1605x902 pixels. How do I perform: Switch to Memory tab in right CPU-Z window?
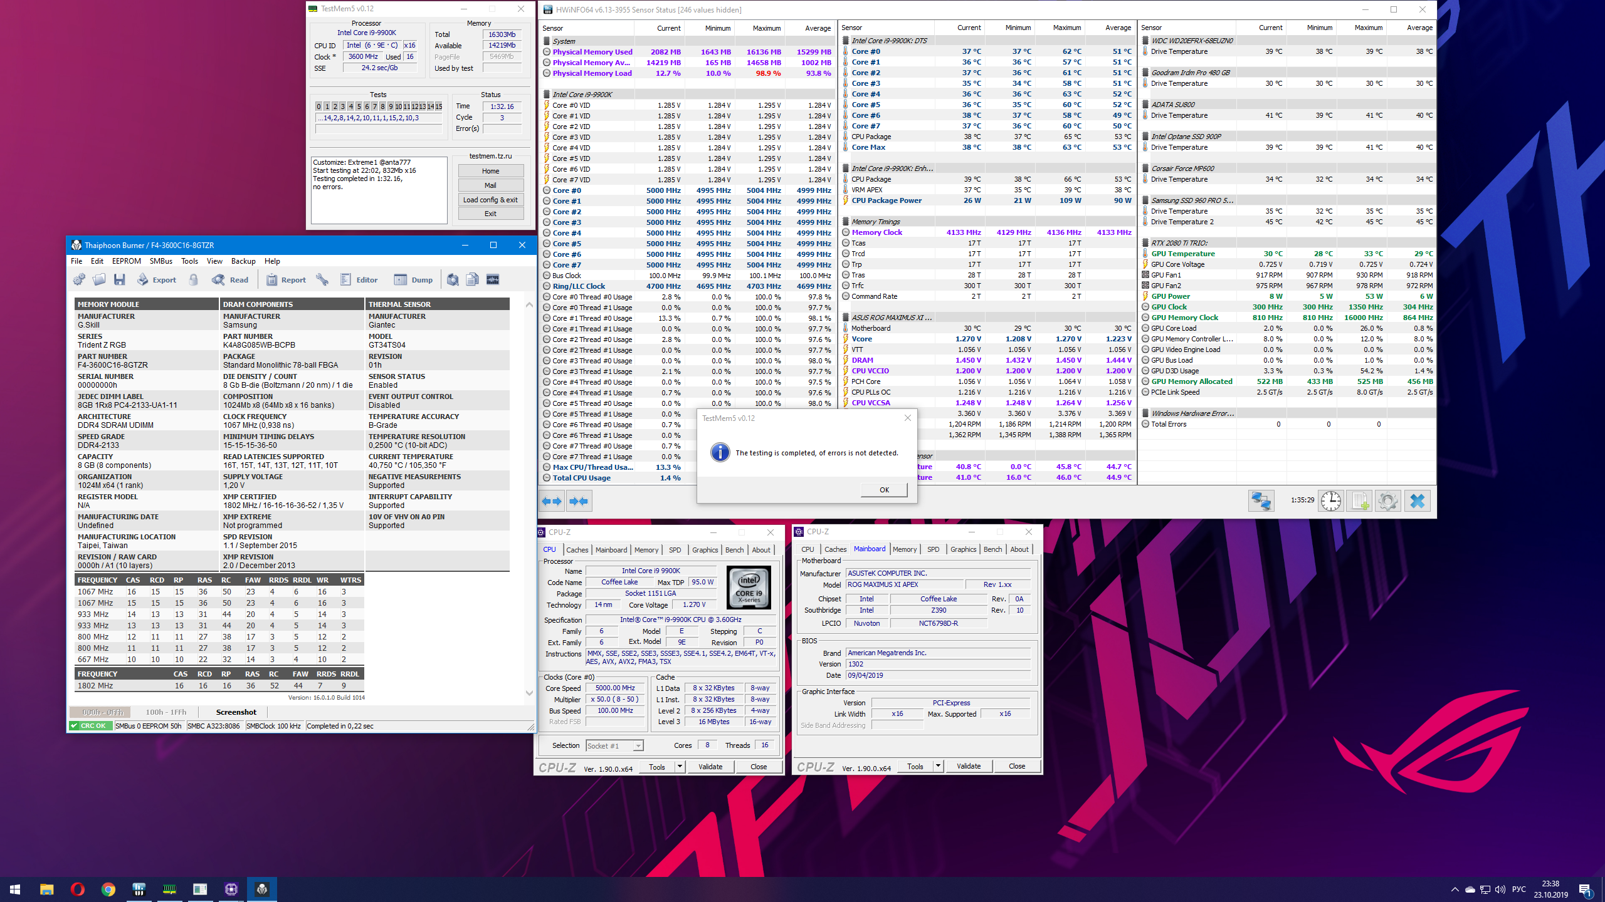pos(904,549)
